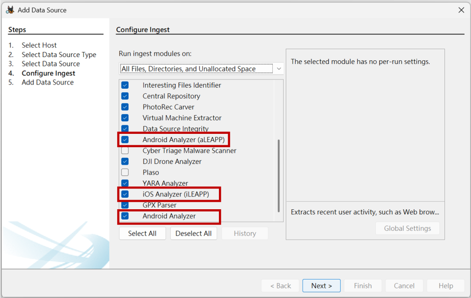Screen dimensions: 471x298
Task: Click the 'Extracts recent user activity' description text
Action: pyautogui.click(x=365, y=212)
